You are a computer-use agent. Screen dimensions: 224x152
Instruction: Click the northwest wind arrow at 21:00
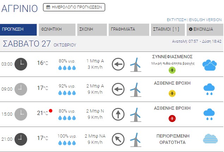(x=118, y=139)
